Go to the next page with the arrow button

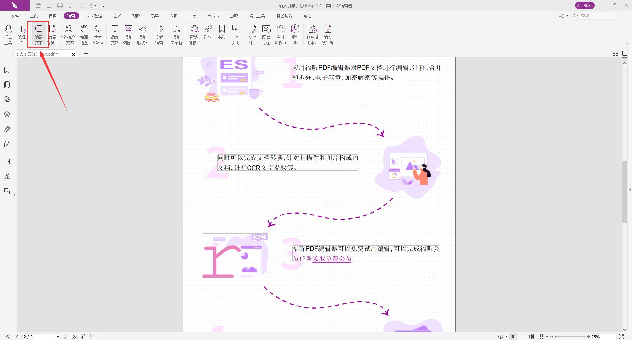pos(65,336)
